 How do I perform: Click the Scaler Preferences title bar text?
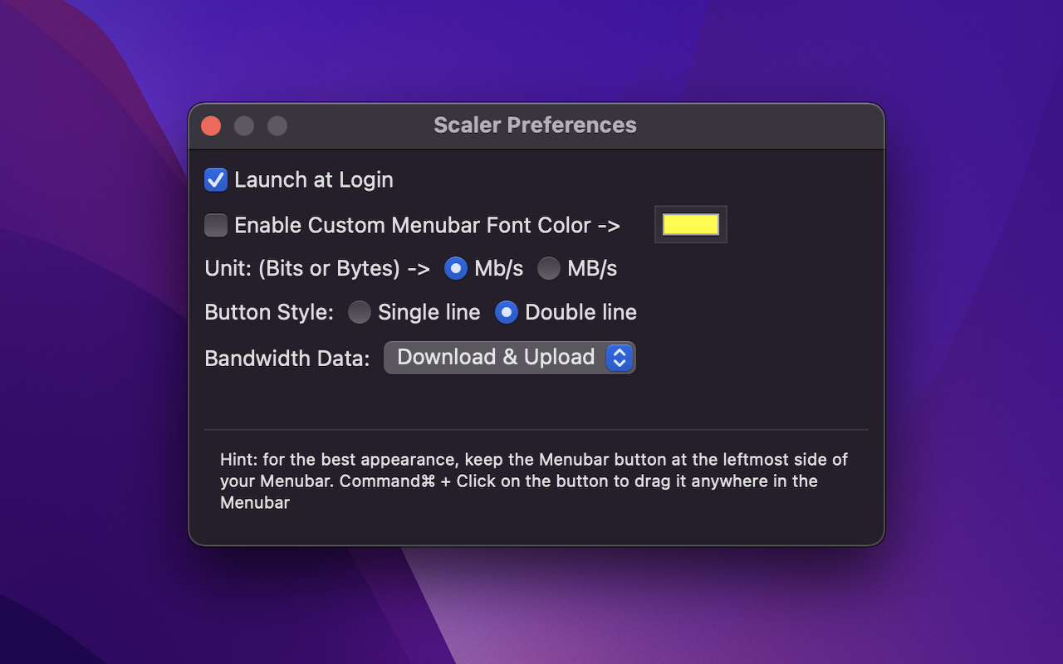click(x=535, y=124)
